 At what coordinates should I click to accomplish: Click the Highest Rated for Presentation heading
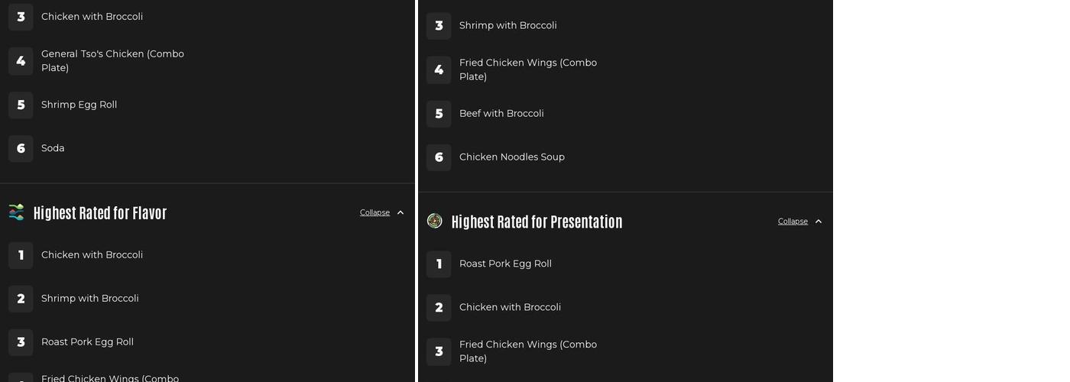coord(537,222)
